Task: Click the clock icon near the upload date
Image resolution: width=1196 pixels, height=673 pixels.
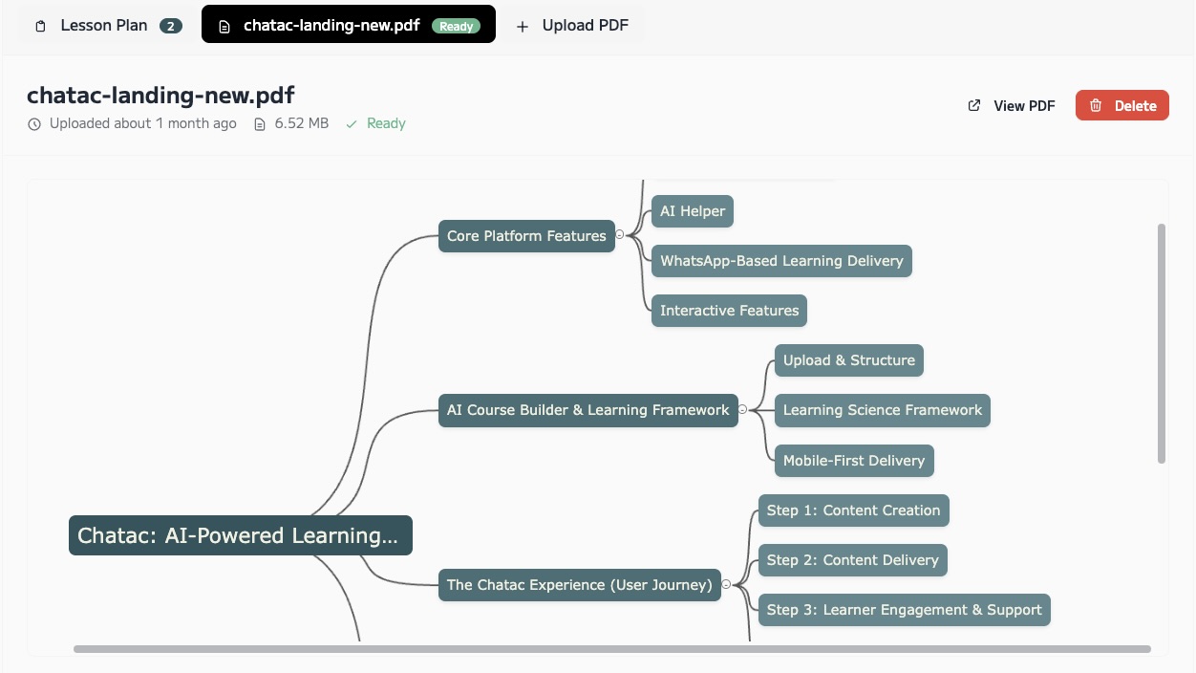Action: 34,123
